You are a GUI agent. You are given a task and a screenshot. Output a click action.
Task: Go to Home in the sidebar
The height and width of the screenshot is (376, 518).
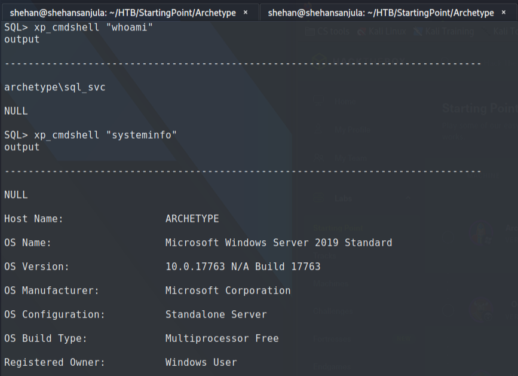click(x=345, y=102)
